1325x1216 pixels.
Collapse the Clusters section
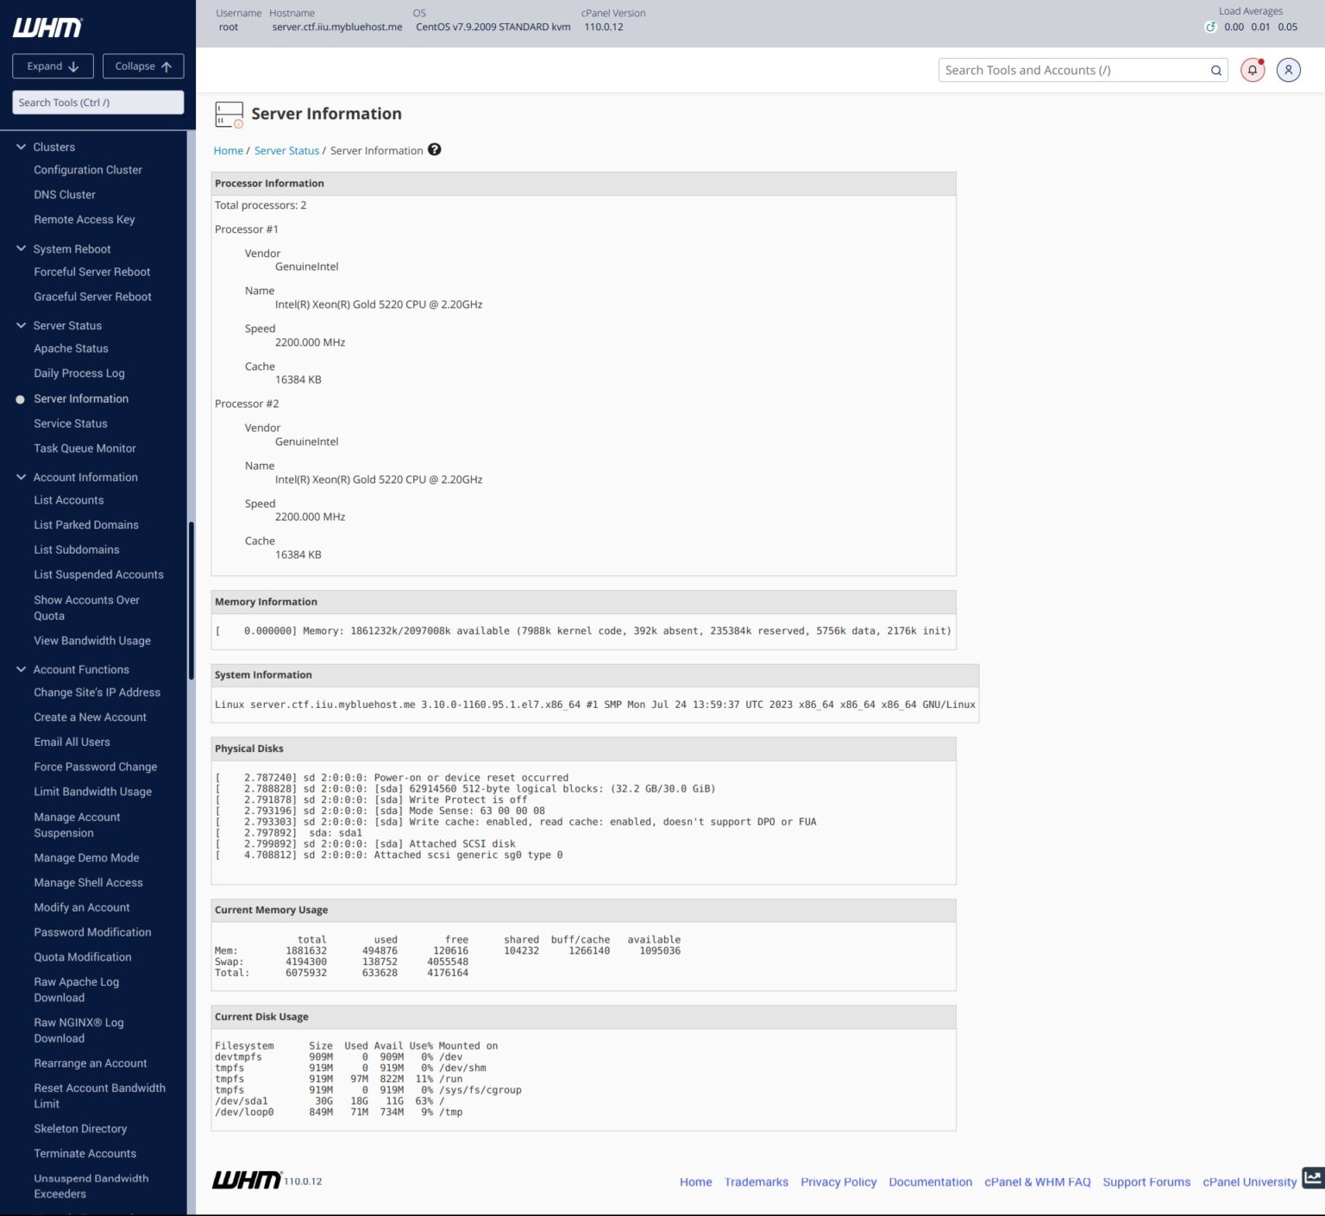click(21, 146)
